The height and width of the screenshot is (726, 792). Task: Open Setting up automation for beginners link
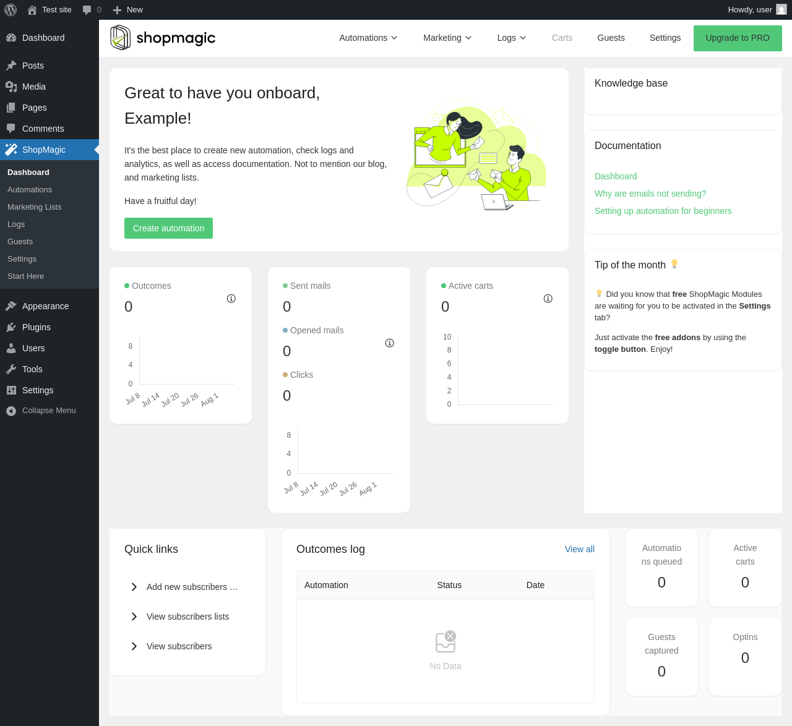click(x=663, y=211)
